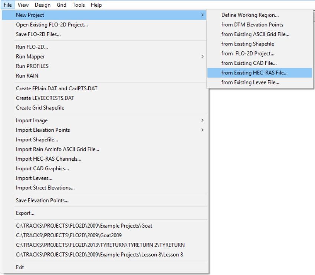The image size is (315, 275).
Task: Click 'Import HEC-RAS Channels...'
Action: point(49,159)
